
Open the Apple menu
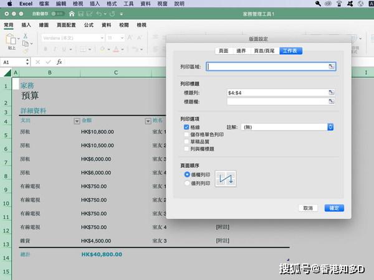pos(9,4)
